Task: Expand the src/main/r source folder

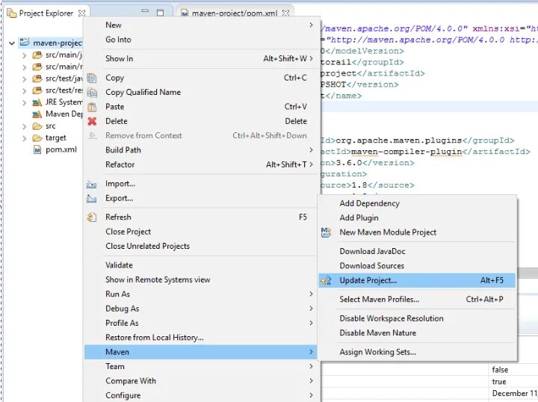Action: [24, 67]
